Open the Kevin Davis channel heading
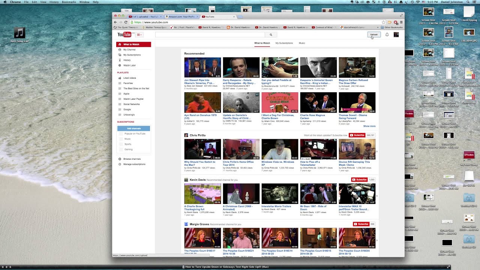 [x=198, y=180]
